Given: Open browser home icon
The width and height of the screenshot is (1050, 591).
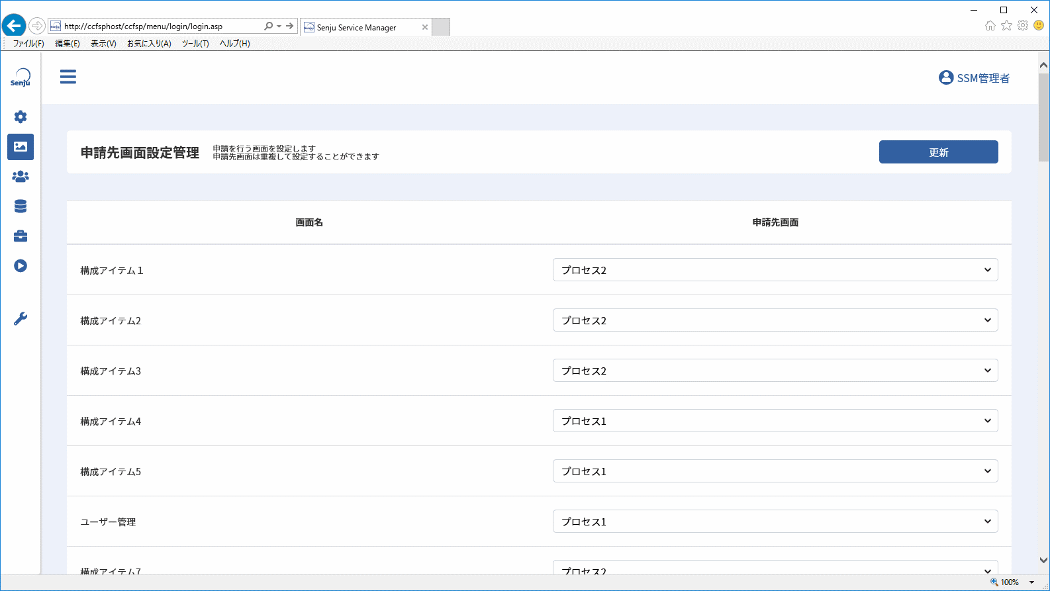Looking at the screenshot, I should 990,26.
